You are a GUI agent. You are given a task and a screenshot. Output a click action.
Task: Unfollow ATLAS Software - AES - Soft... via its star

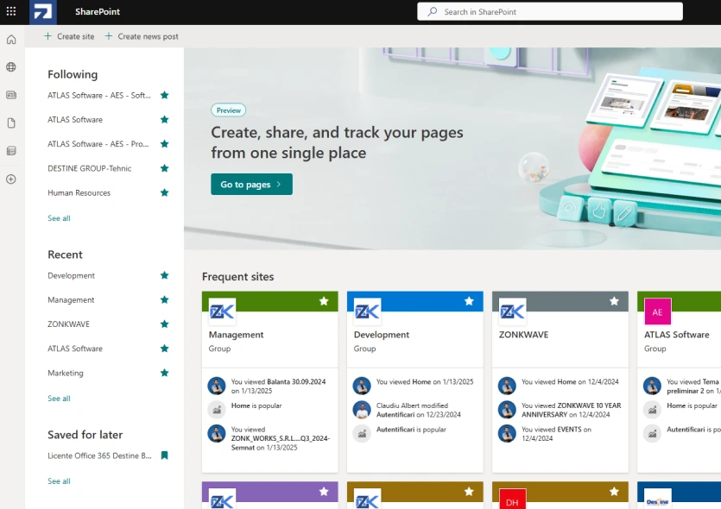(x=165, y=95)
